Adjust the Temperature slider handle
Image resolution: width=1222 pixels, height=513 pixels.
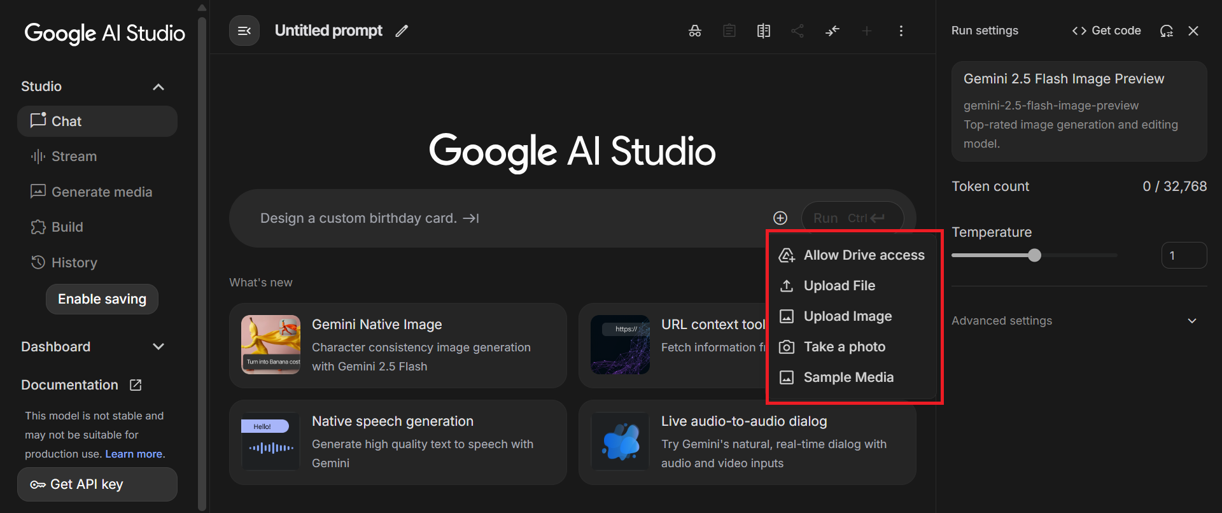(x=1035, y=255)
